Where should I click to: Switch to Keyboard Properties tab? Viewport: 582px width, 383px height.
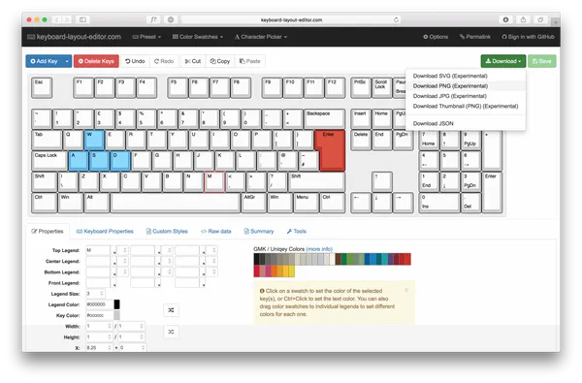click(x=105, y=231)
